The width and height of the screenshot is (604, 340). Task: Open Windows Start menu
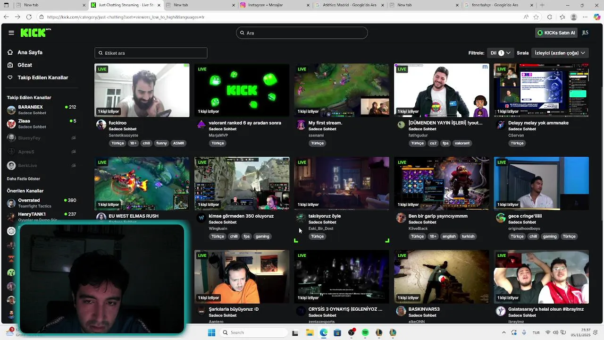(x=211, y=332)
